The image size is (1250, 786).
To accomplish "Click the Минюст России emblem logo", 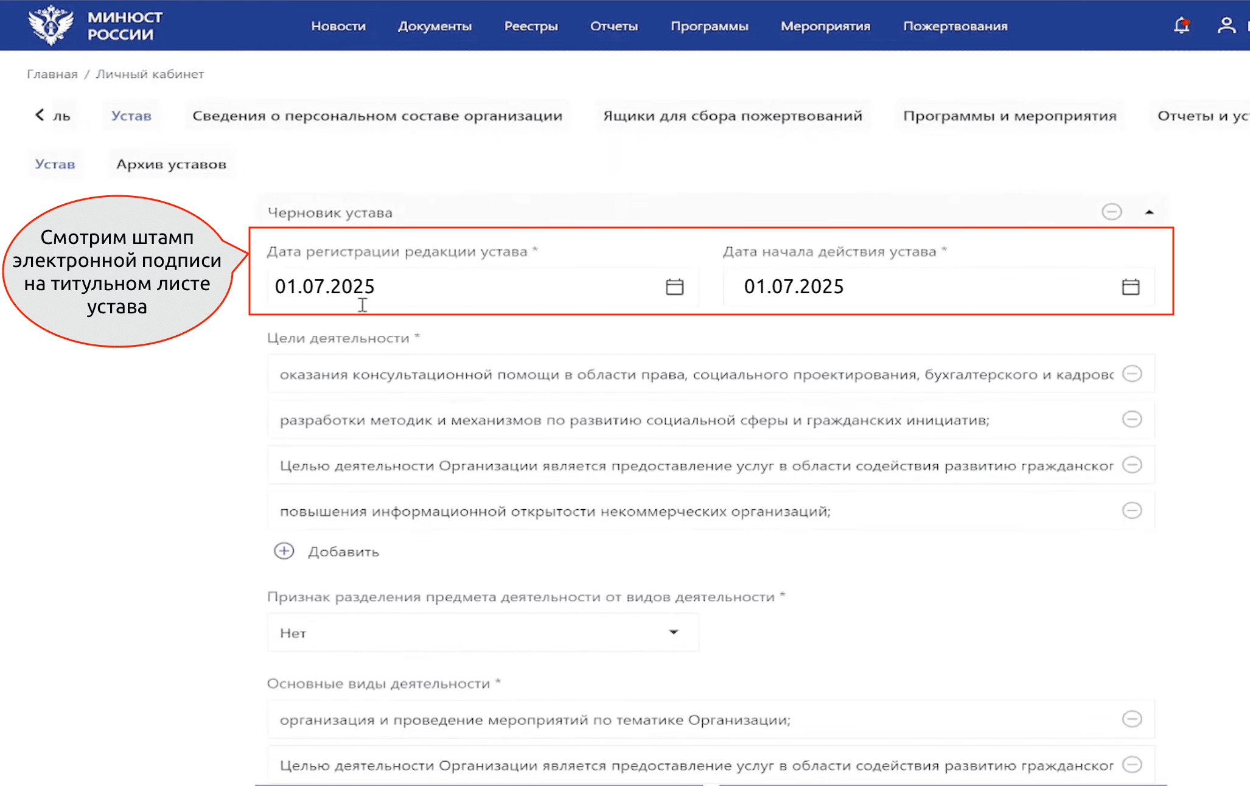I will 51,25.
